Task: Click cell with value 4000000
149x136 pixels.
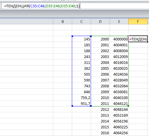Action: tap(119, 39)
